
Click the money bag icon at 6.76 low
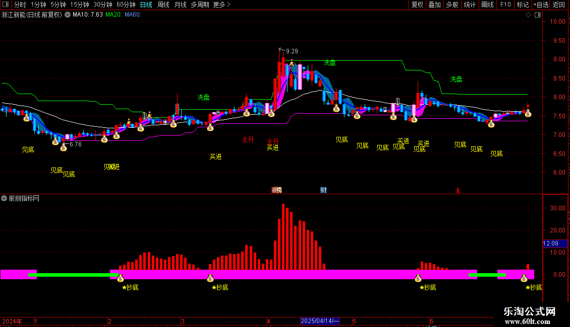pyautogui.click(x=64, y=147)
